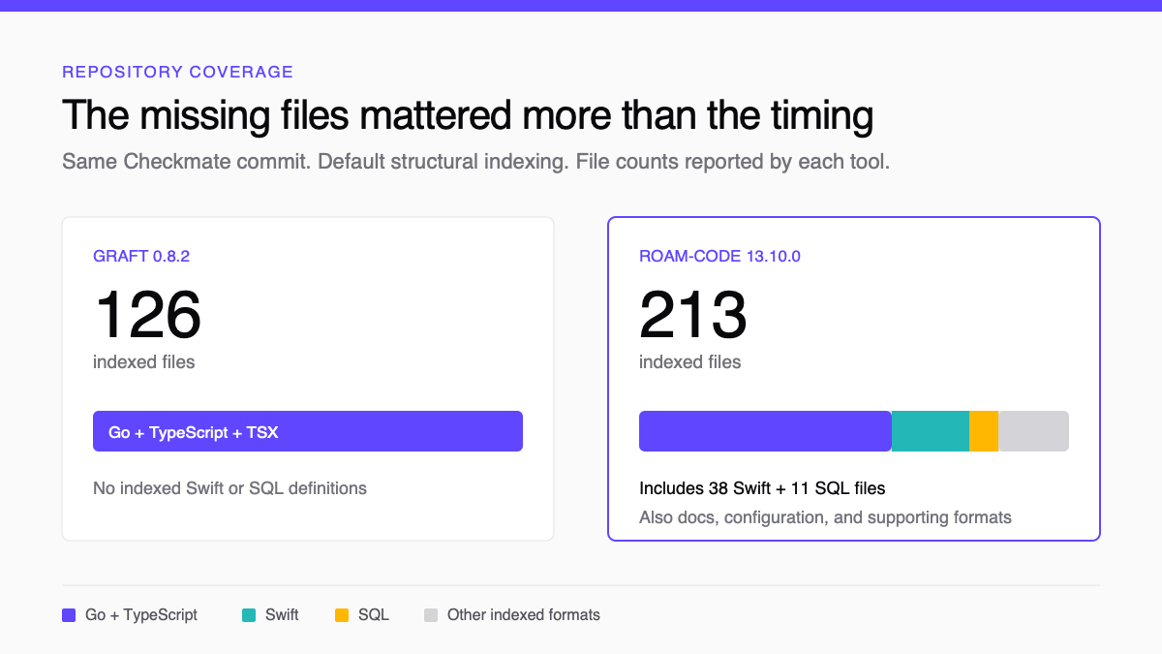Click the purple segment of the roam-code bar

[x=765, y=431]
